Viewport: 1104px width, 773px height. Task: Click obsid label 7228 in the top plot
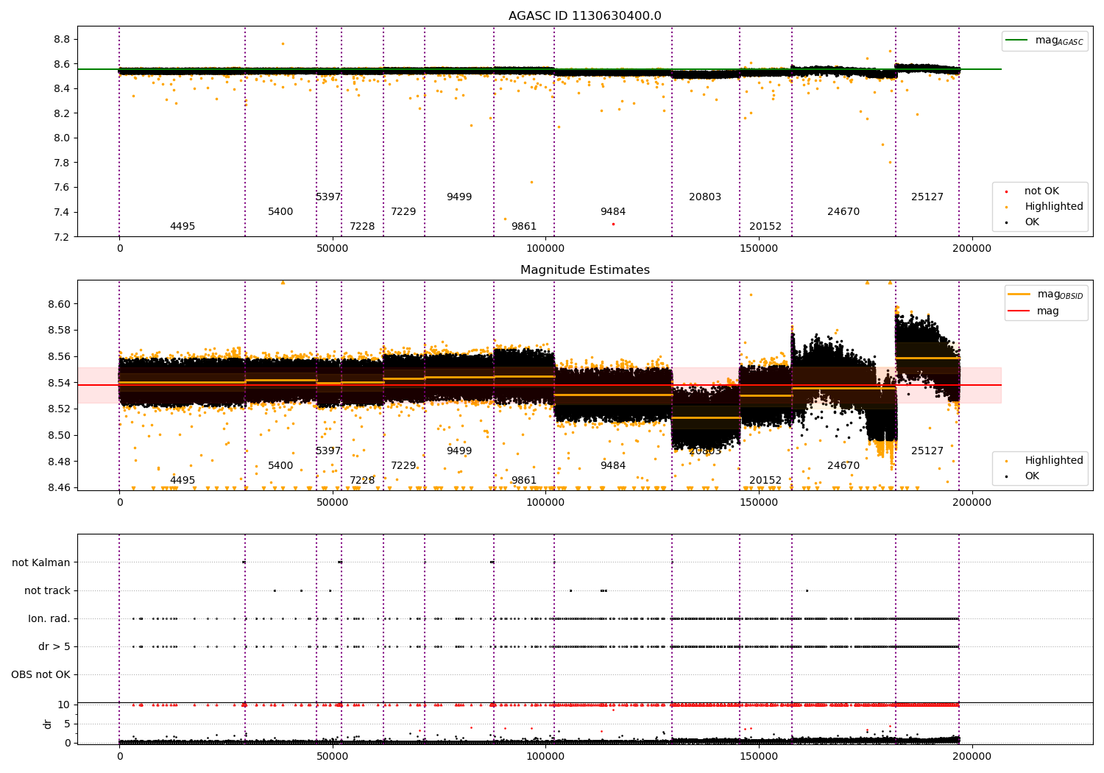(x=362, y=227)
